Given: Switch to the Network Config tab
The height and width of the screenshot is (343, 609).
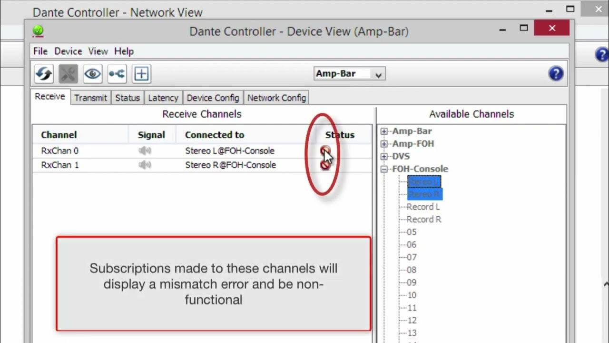Looking at the screenshot, I should click(276, 98).
